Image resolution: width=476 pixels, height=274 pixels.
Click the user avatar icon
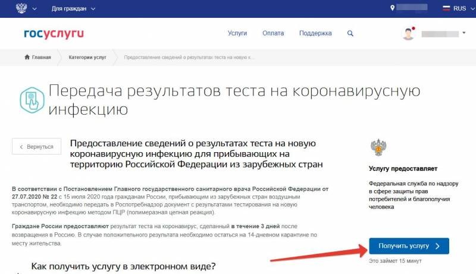click(x=408, y=33)
